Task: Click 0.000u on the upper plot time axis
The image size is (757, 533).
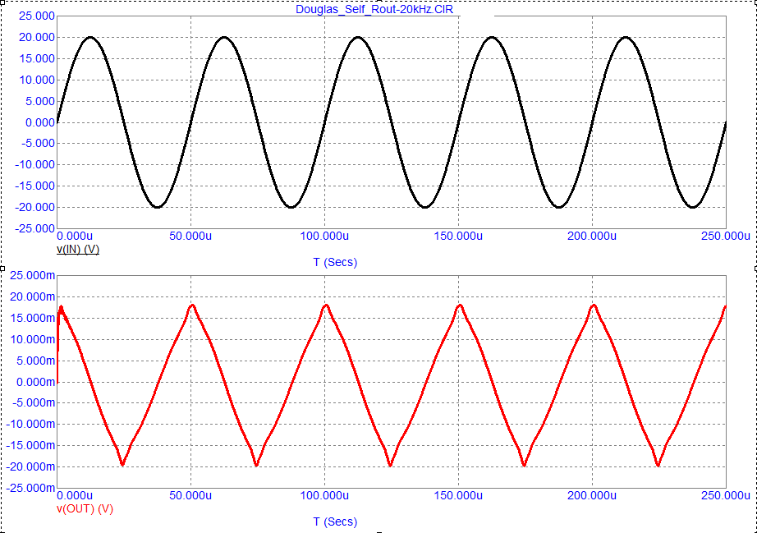Action: (75, 236)
